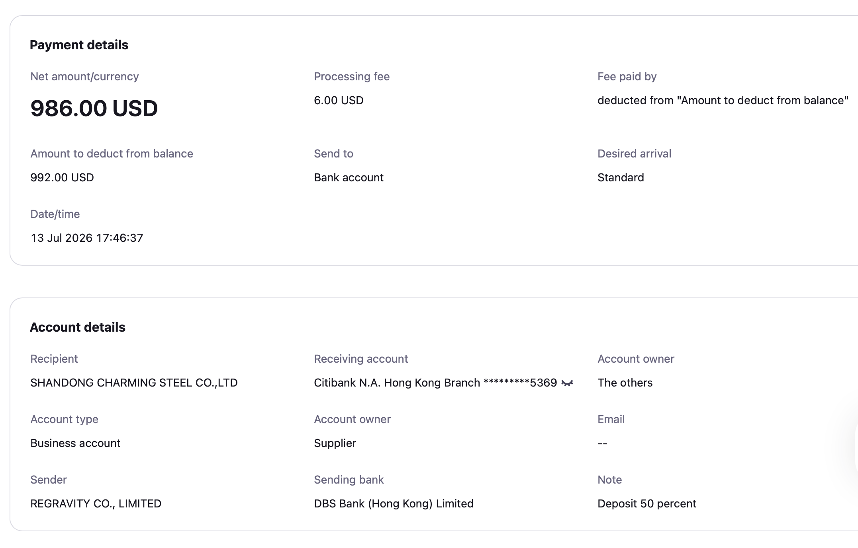Select the 6.00 USD processing fee value
Viewport: 858px width, 548px height.
tap(339, 100)
